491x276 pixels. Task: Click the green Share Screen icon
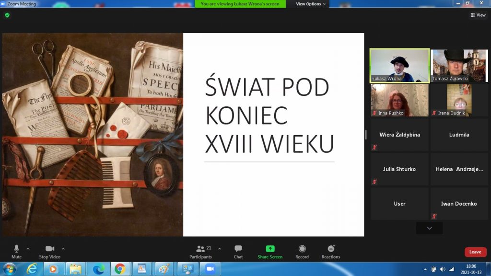[x=270, y=249]
